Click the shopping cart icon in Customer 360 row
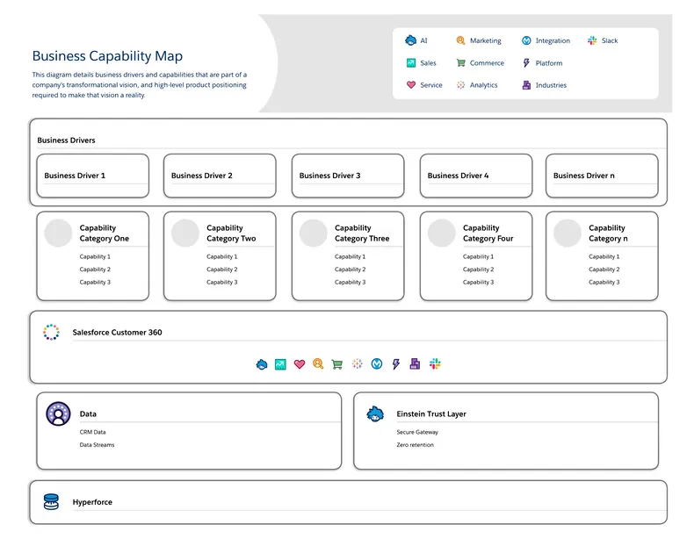The width and height of the screenshot is (687, 539). click(337, 364)
